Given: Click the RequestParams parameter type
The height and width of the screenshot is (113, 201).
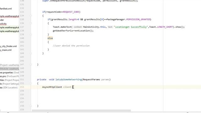Looking at the screenshot, I should pos(91,79).
